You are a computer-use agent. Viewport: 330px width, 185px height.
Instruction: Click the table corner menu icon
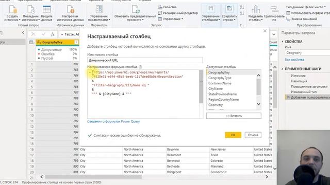tap(31, 42)
